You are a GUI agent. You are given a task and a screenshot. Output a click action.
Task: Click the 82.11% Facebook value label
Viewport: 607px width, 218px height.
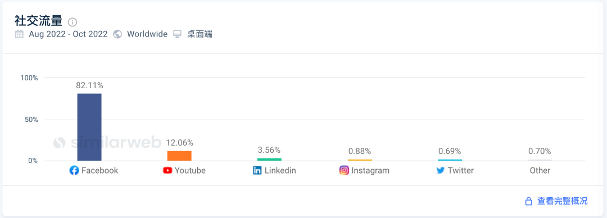click(x=90, y=85)
